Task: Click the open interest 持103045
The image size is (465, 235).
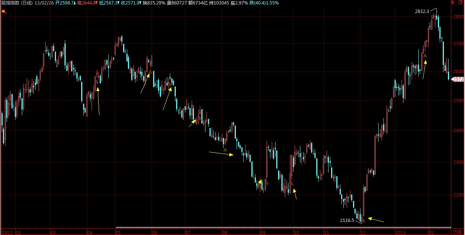Action: click(220, 3)
